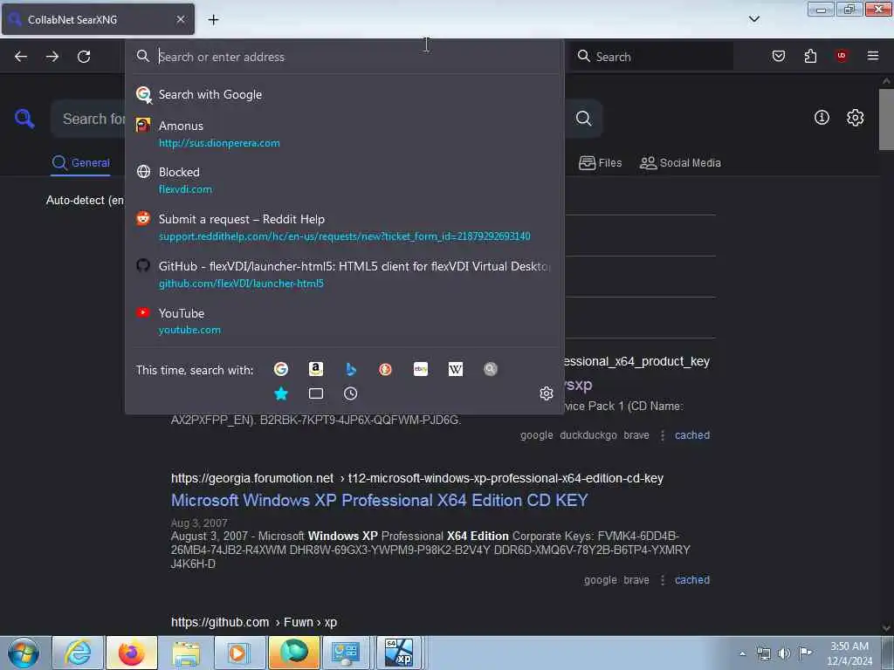Viewport: 894px width, 670px height.
Task: Reload the current page
Action: pos(84,57)
